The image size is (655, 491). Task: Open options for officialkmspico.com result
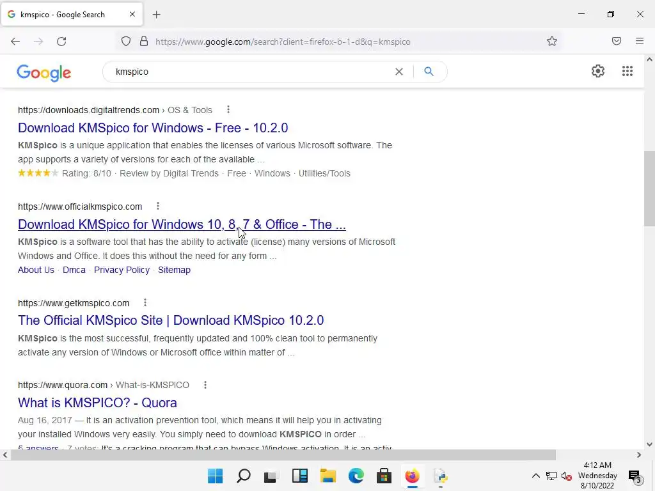157,206
